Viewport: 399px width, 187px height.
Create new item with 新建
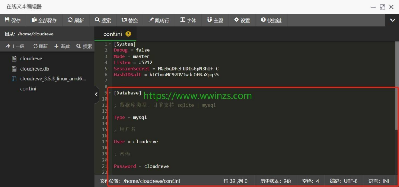(62, 46)
